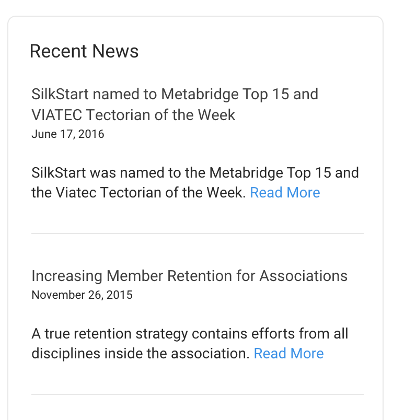This screenshot has width=393, height=420.
Task: Open the Increasing Member Retention for Associations headline
Action: (189, 276)
